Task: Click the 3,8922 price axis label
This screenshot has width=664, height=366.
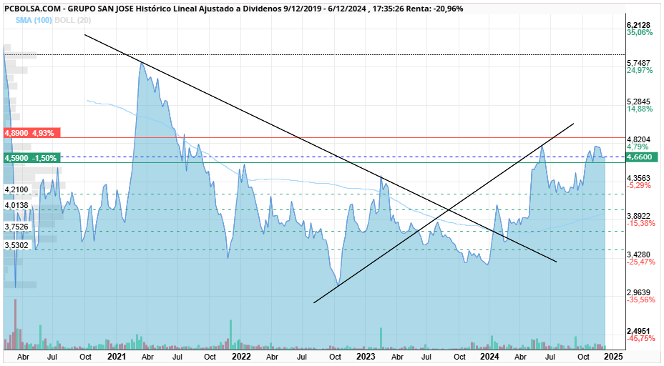Action: pos(638,216)
